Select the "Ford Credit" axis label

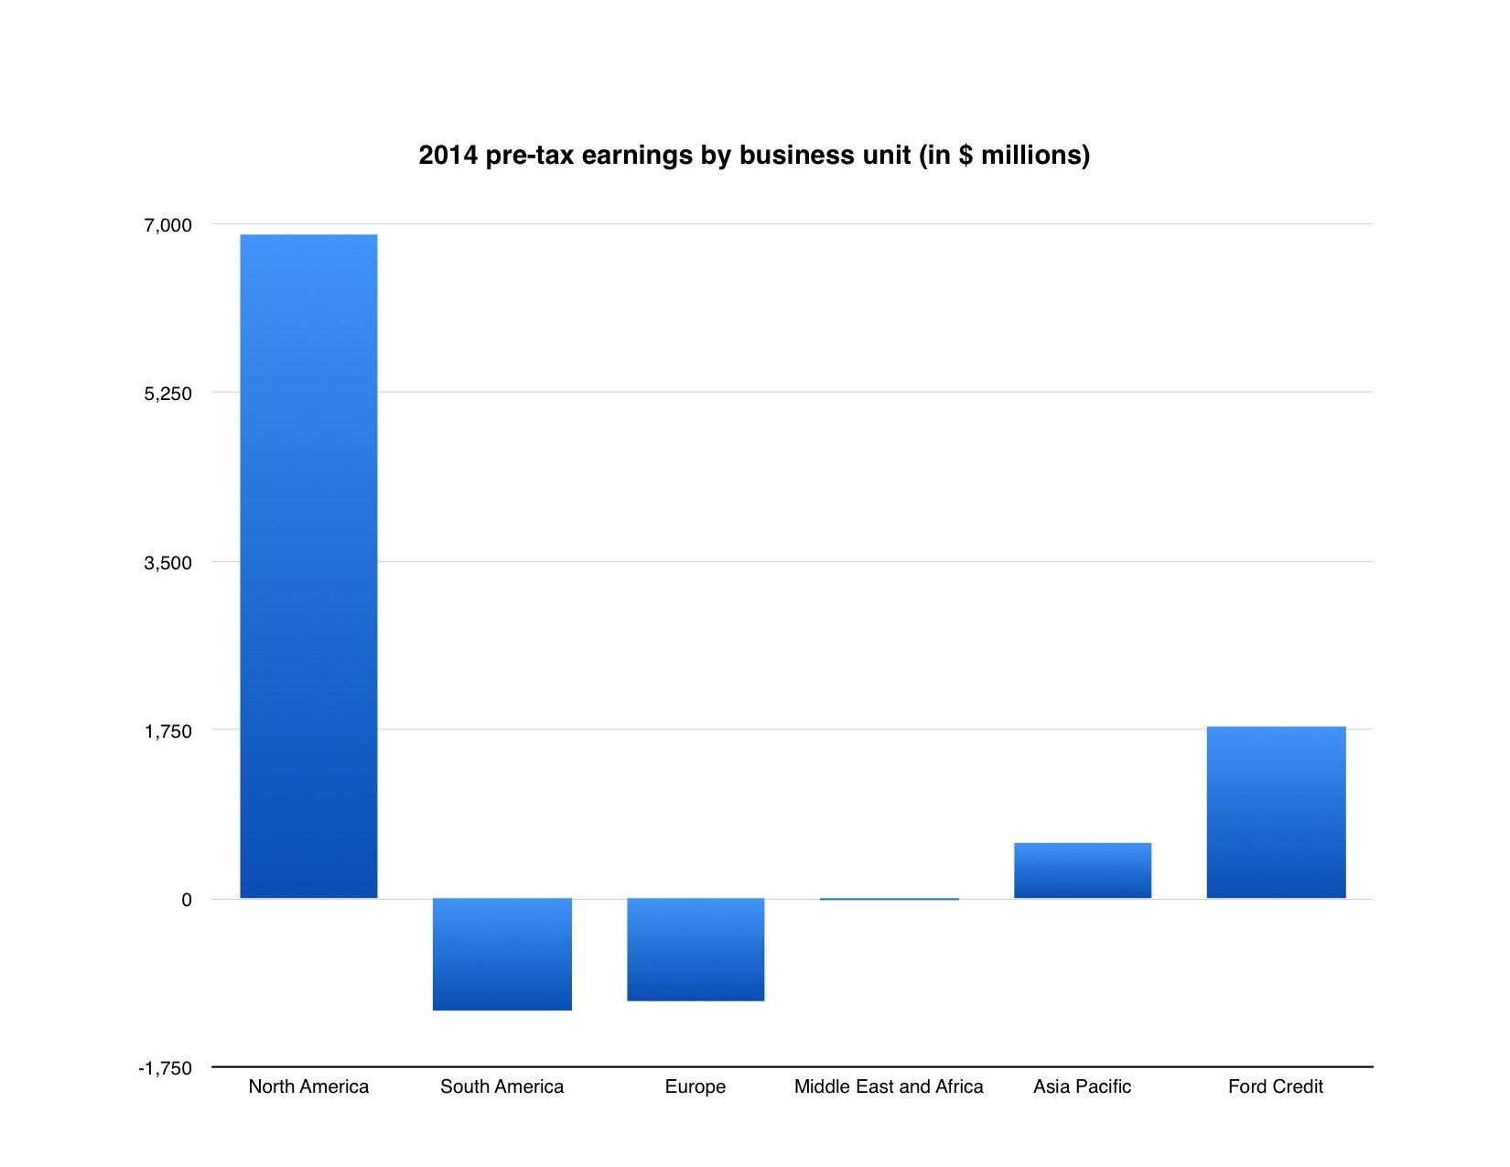click(x=1276, y=1086)
